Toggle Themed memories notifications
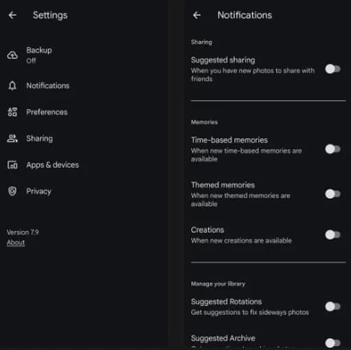 (332, 194)
